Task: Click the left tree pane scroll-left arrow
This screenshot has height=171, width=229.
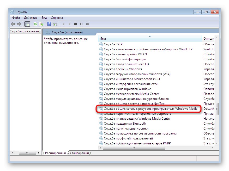Action: tap(12, 152)
